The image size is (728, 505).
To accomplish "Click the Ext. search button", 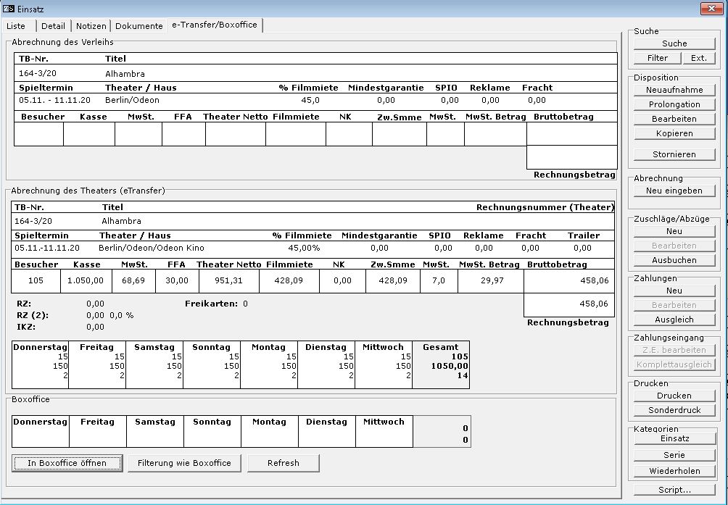I will [x=698, y=58].
